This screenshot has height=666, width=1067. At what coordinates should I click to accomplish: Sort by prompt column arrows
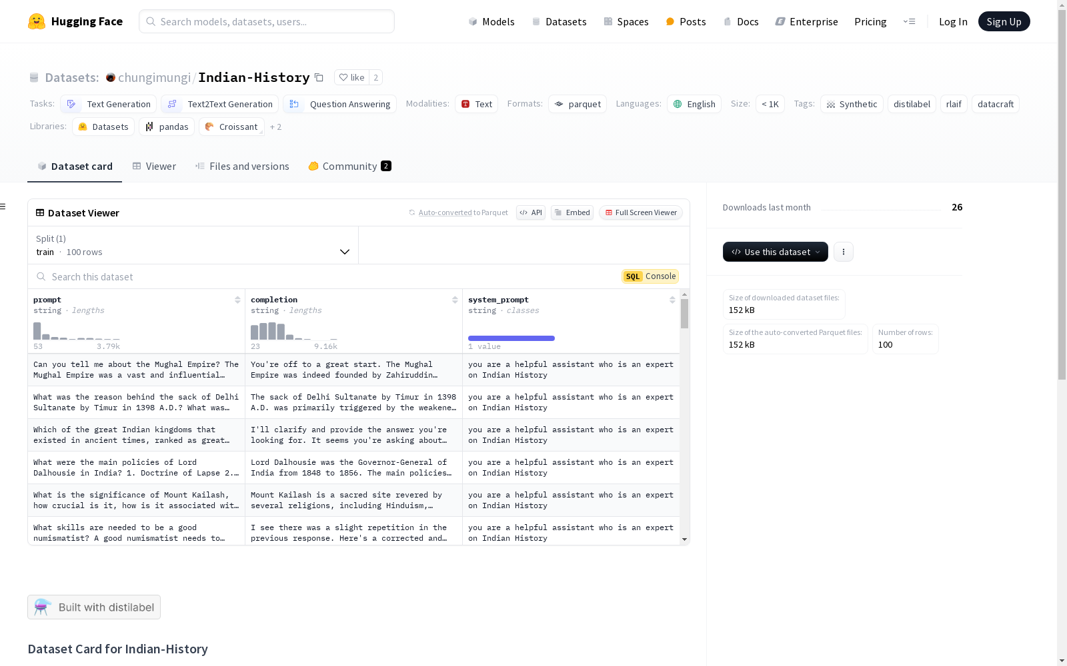(x=237, y=300)
